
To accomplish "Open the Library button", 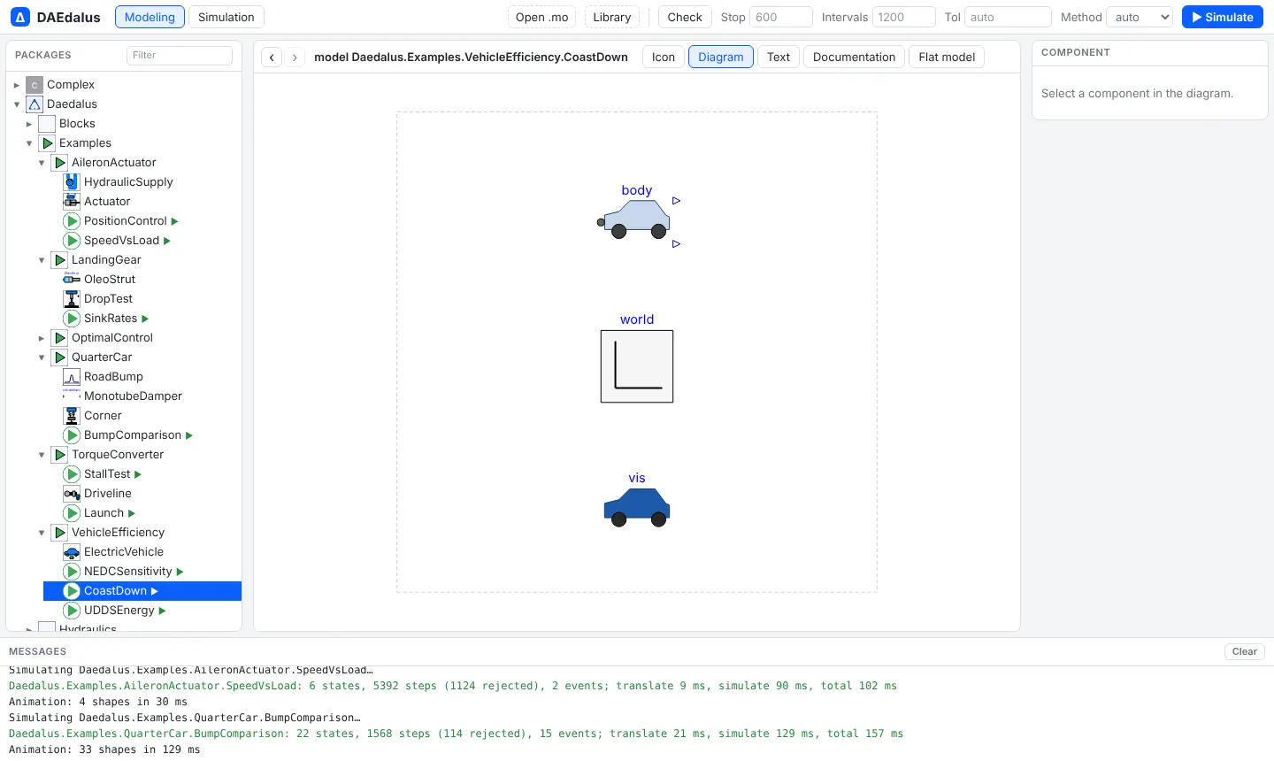I will 612,17.
